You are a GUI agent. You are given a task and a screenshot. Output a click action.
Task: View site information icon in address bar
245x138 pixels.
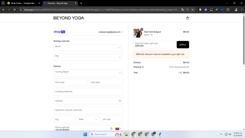click(x=21, y=10)
